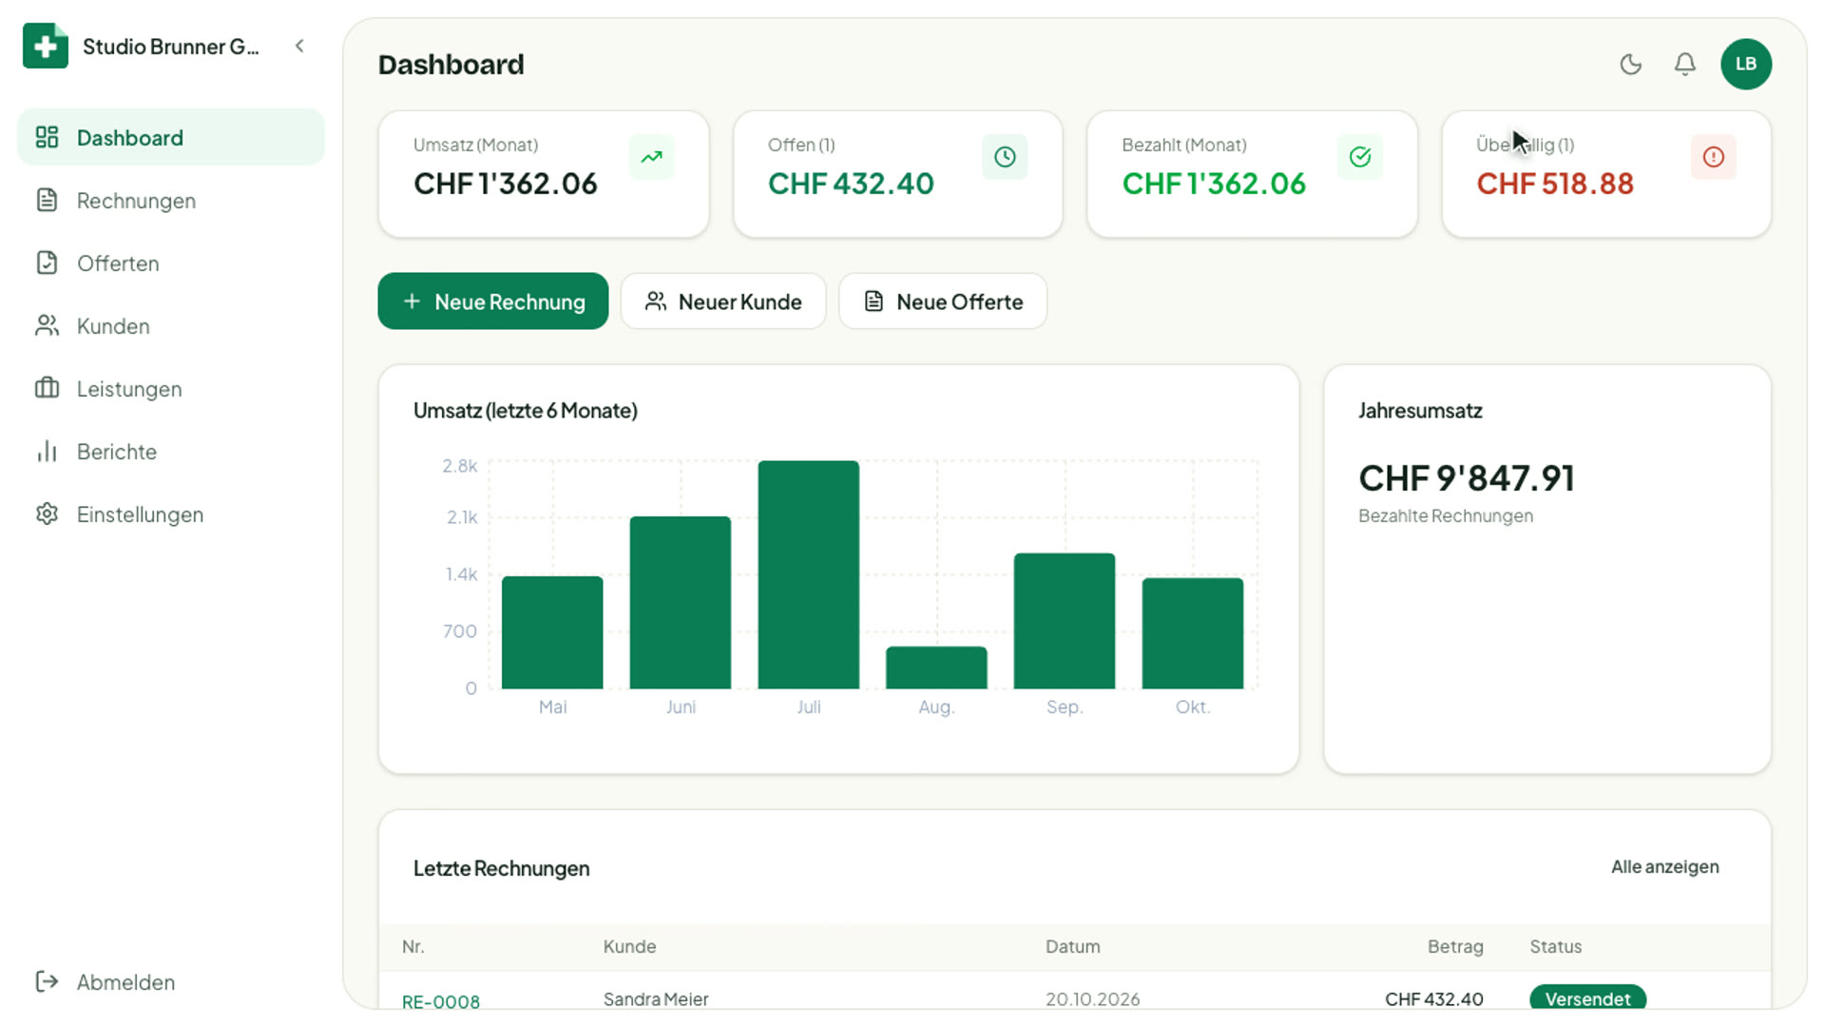
Task: Click the Neuer Kunde button
Action: [723, 301]
